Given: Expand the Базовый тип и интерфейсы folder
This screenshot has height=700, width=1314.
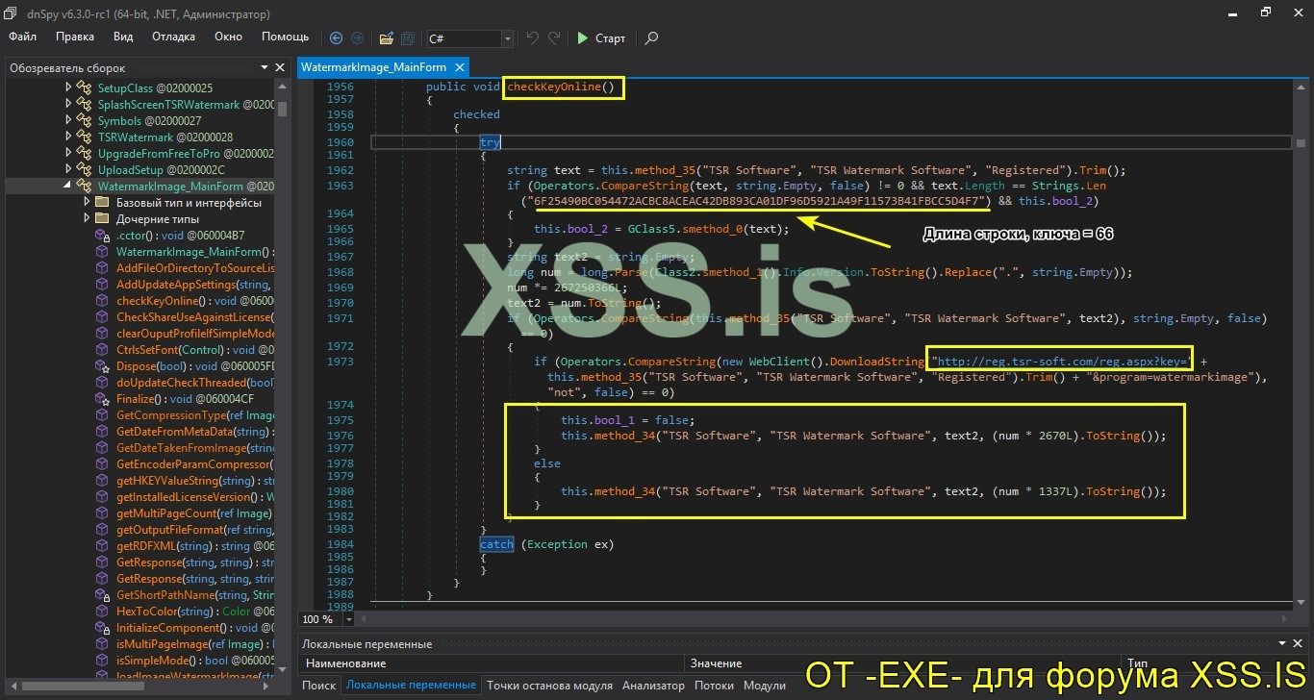Looking at the screenshot, I should (88, 203).
